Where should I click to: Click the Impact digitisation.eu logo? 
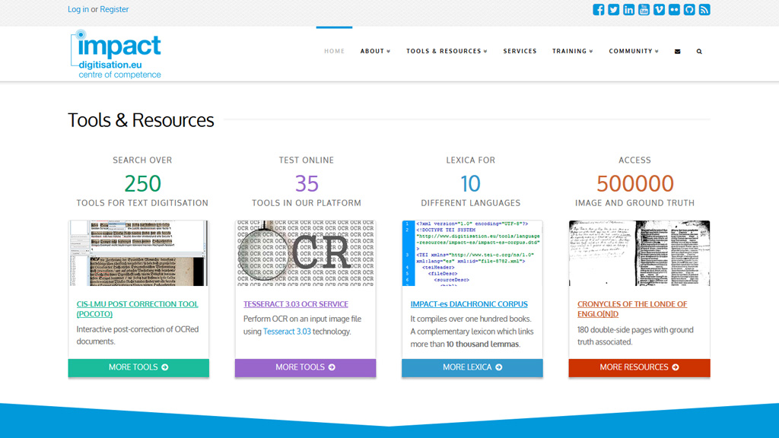click(x=116, y=54)
